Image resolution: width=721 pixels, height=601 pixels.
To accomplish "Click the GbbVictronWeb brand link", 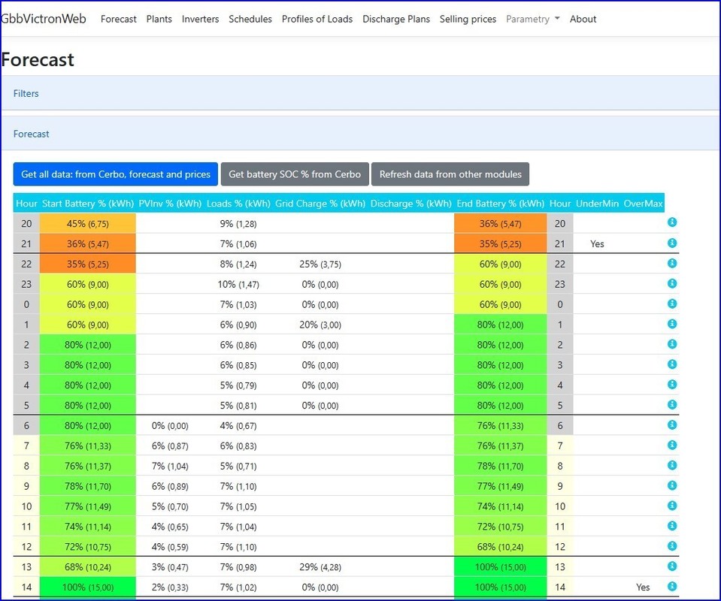I will point(44,19).
